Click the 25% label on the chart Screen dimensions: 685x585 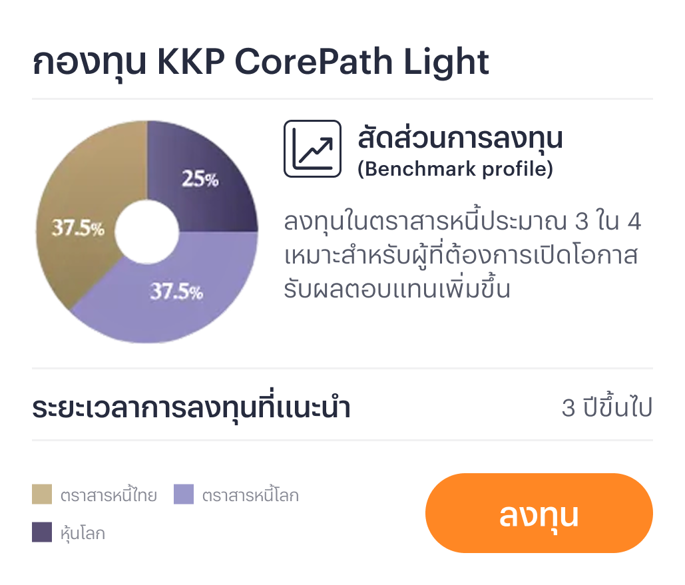(x=200, y=180)
